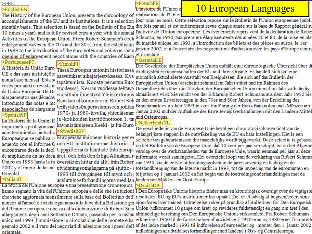312x234 pixels.
Task: Click the line "1993 till övergången till mynt och"
Action: point(95,174)
